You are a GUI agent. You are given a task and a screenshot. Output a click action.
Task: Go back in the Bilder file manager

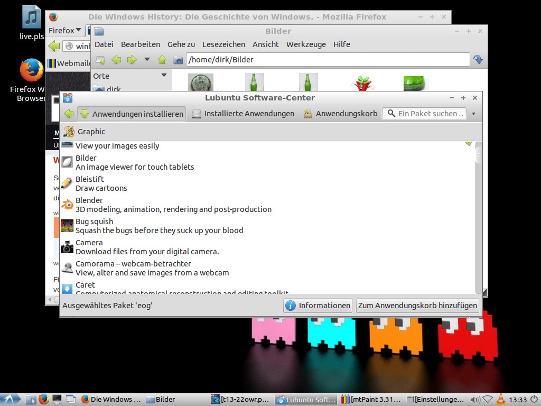pyautogui.click(x=116, y=60)
